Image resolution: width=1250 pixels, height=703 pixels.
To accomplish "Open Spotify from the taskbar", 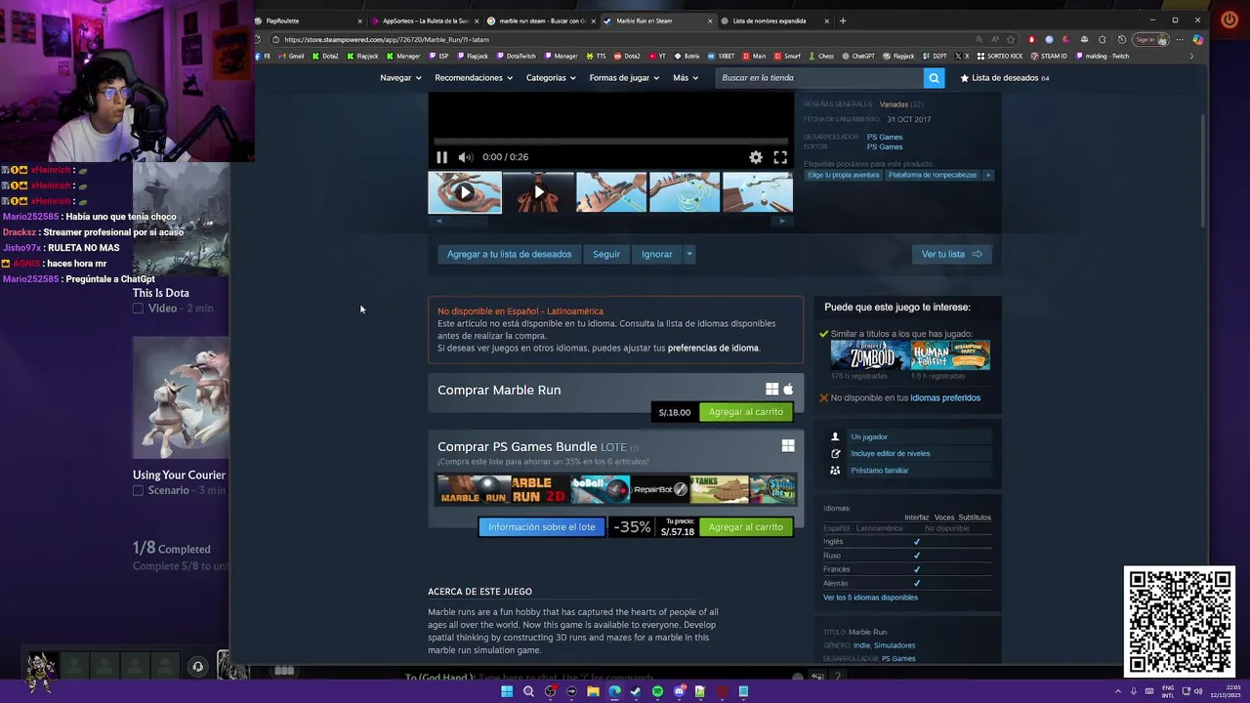I will tap(657, 691).
